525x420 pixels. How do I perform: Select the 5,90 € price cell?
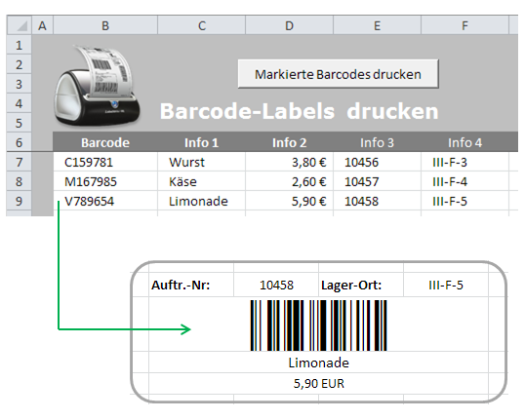(x=289, y=201)
